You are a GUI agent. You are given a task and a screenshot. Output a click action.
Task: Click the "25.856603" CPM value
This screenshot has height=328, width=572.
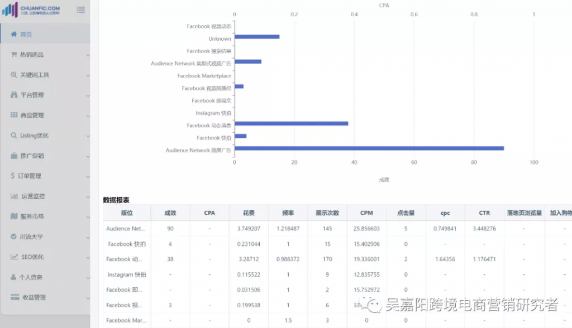pos(366,229)
